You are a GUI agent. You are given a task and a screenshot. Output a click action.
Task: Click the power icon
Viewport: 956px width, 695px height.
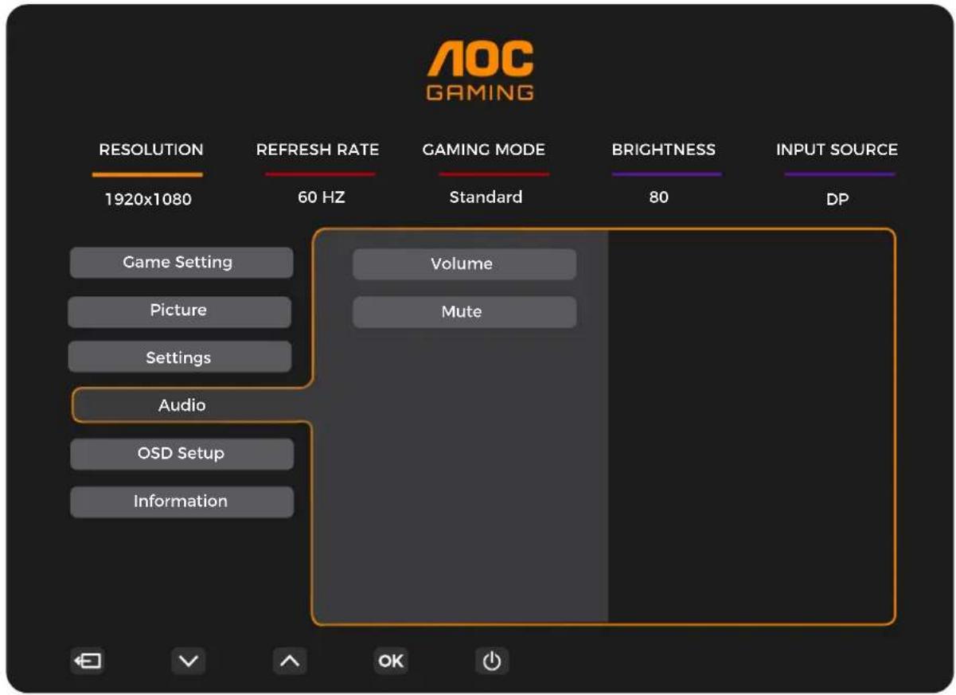coord(492,661)
